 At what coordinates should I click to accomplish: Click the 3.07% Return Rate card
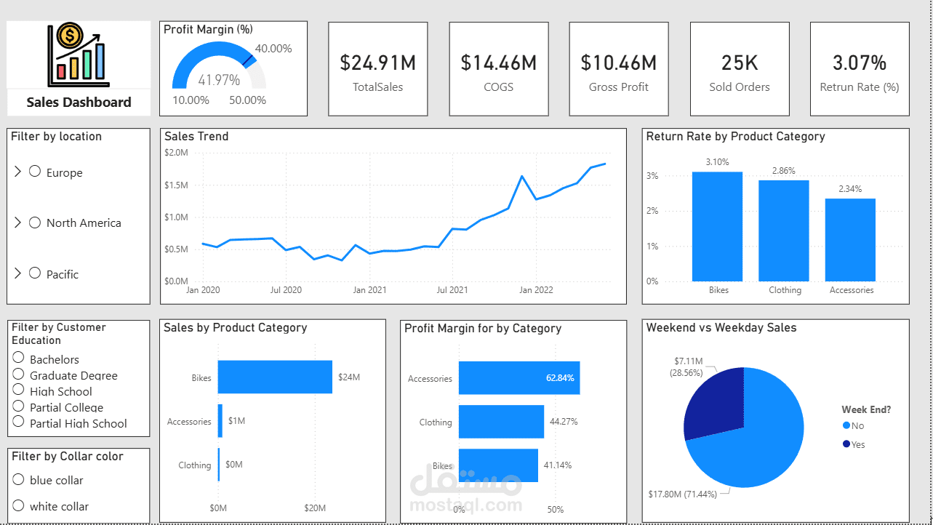tap(860, 69)
